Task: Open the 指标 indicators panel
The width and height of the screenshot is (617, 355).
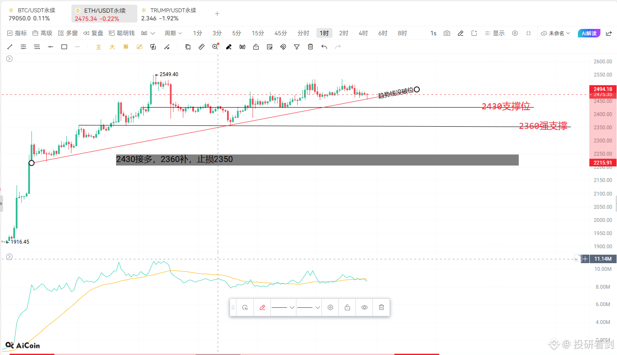Action: [x=17, y=33]
